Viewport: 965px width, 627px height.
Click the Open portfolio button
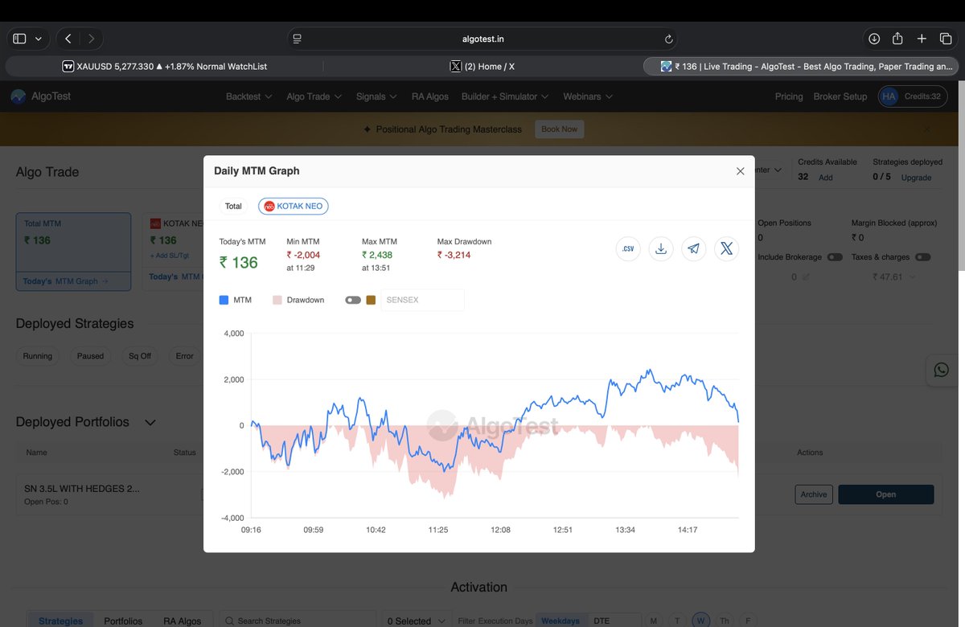(885, 494)
